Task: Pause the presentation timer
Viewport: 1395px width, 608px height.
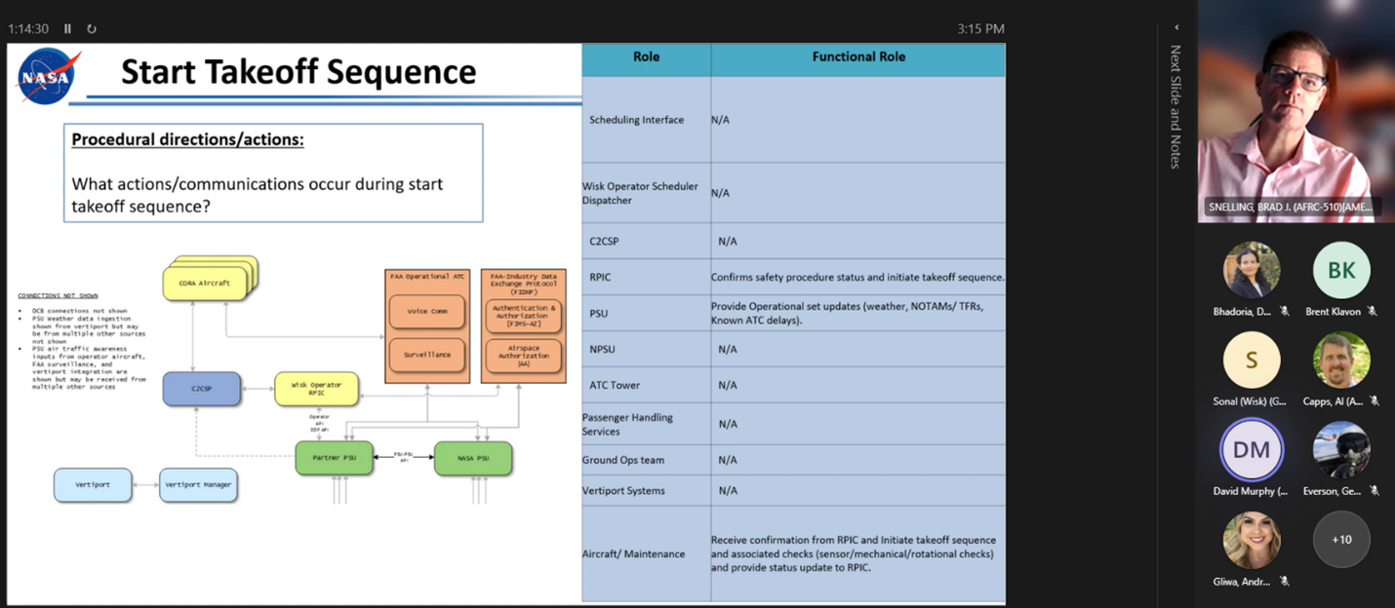Action: point(67,29)
